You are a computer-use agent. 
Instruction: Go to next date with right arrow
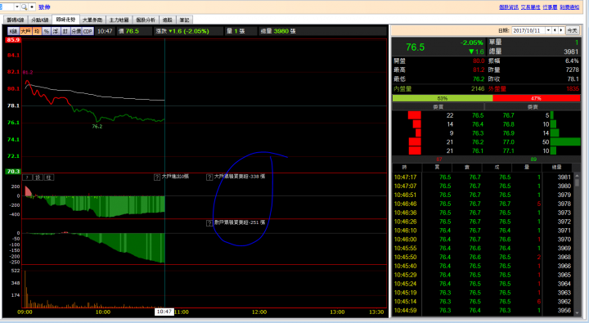561,30
